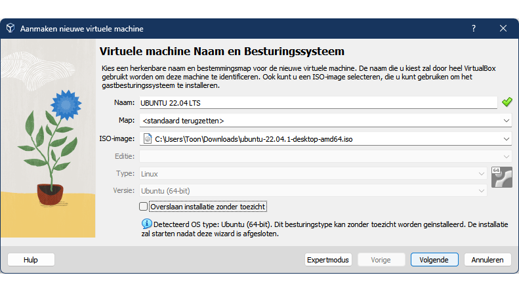
Task: Click the Linux 64-bit OS type icon
Action: (501, 177)
